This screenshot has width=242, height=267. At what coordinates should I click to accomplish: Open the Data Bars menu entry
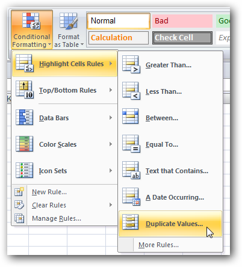tap(64, 118)
